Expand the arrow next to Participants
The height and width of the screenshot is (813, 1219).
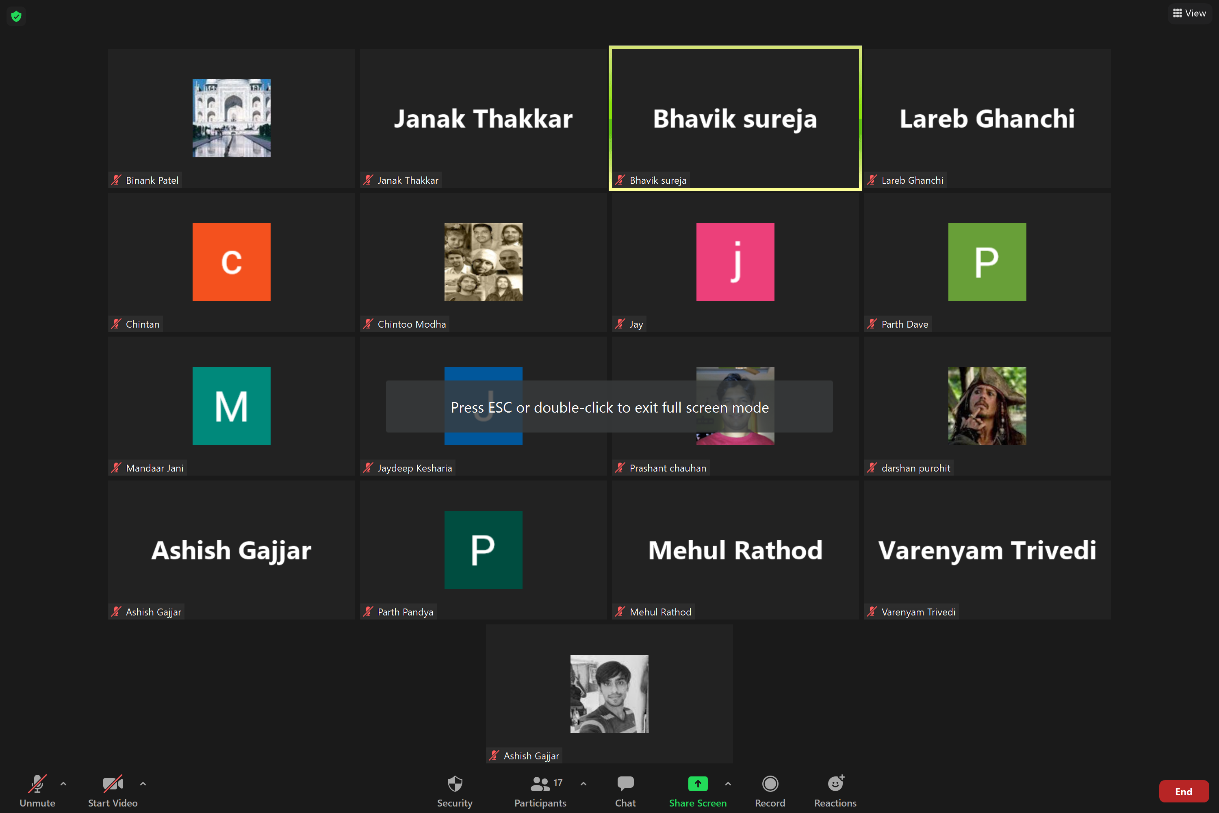(583, 783)
